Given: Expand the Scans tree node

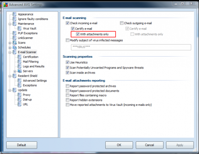Looking at the screenshot, I should pyautogui.click(x=10, y=43).
